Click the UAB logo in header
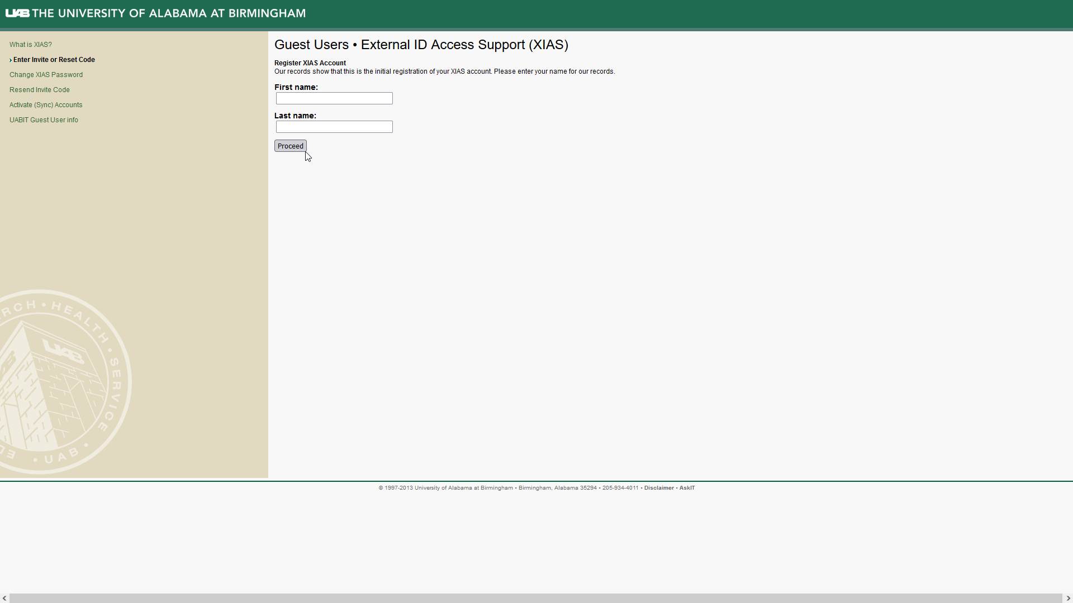The width and height of the screenshot is (1073, 603). pos(17,13)
